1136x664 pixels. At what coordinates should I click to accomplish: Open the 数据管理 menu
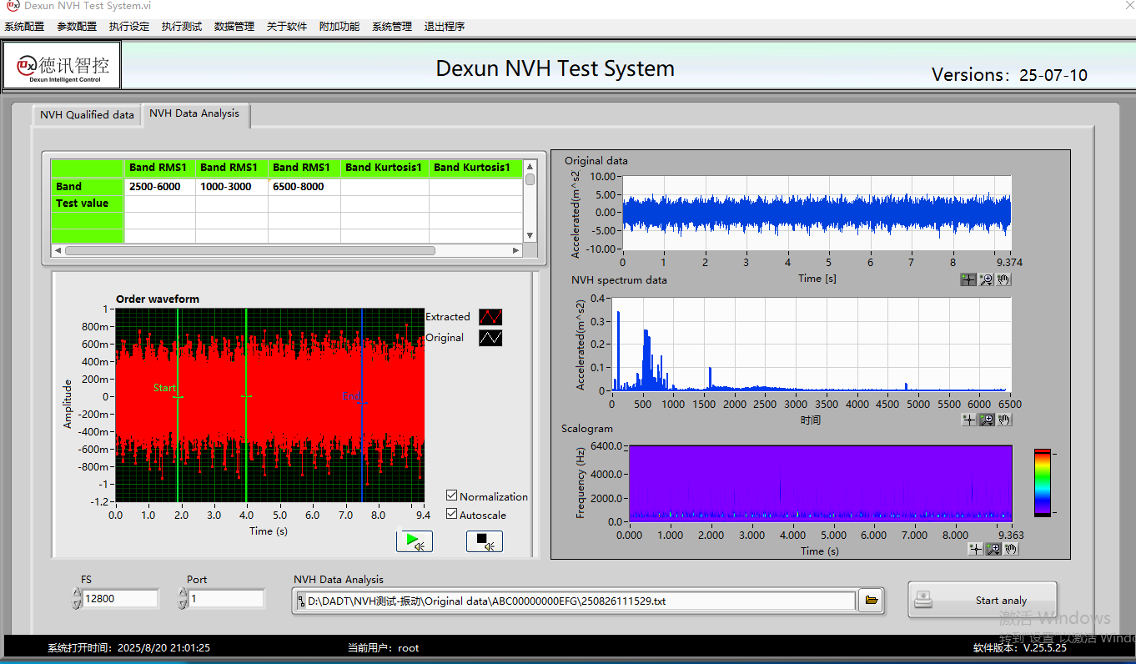234,27
